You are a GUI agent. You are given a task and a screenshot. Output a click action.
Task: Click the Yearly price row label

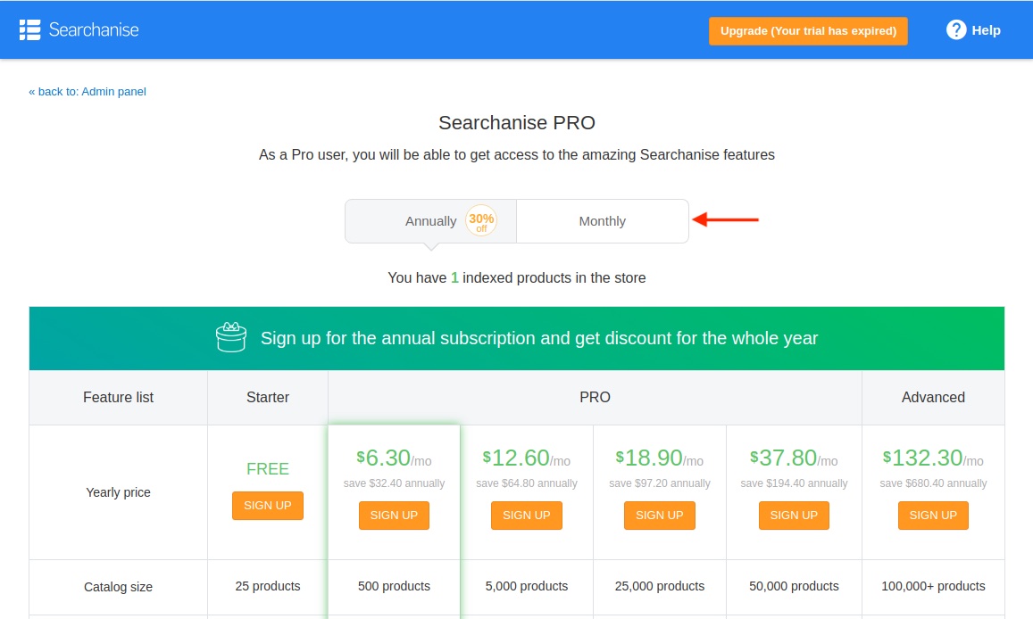118,492
